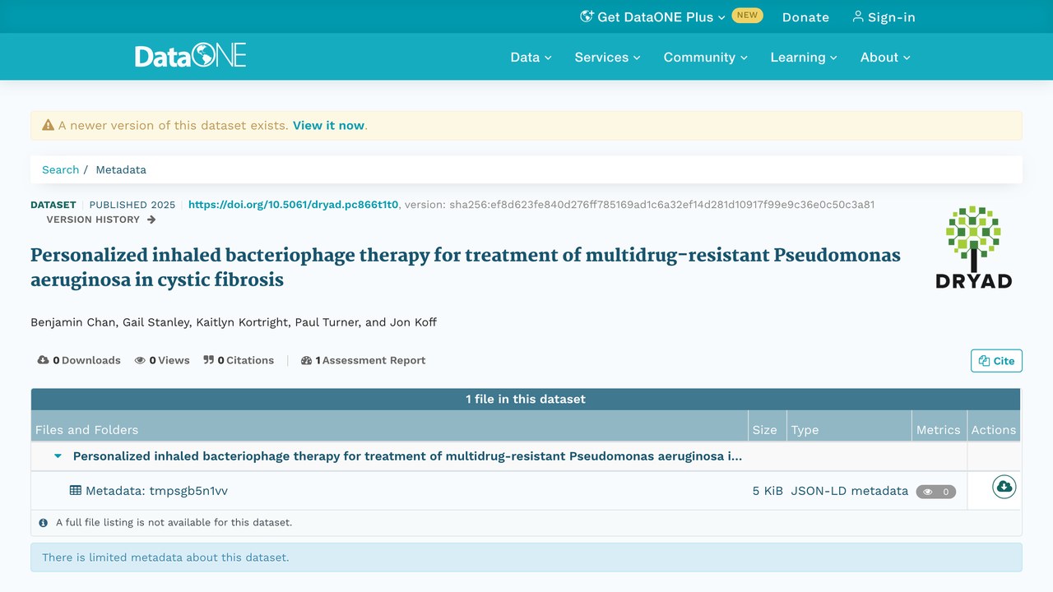Click the Sign-in person icon
The height and width of the screenshot is (592, 1053).
858,16
